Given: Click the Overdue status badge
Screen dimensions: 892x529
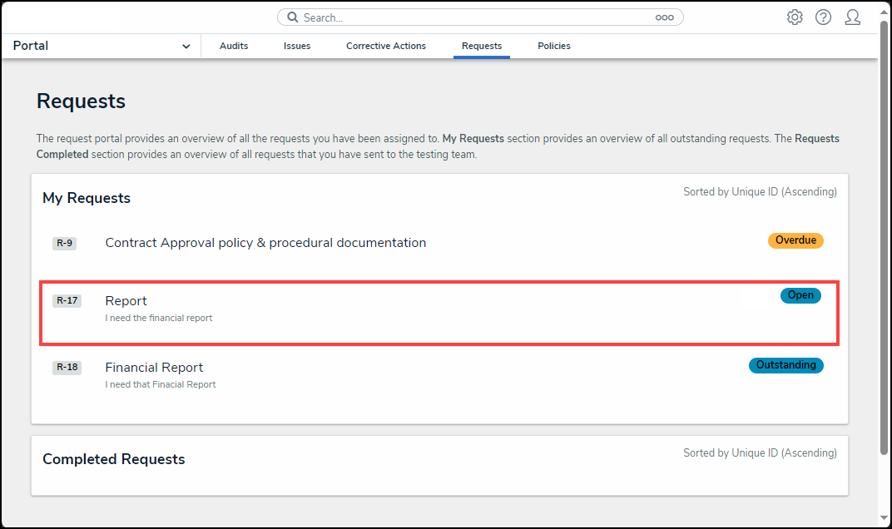Looking at the screenshot, I should (x=795, y=240).
